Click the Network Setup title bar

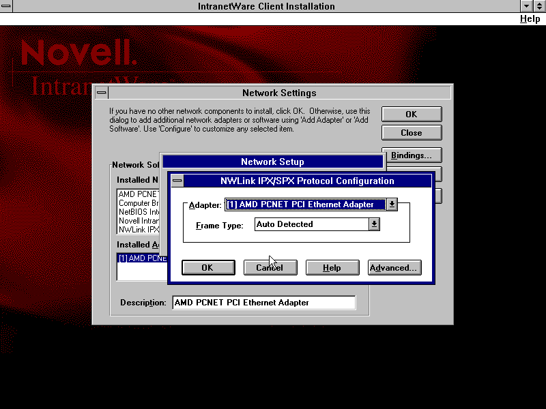272,162
